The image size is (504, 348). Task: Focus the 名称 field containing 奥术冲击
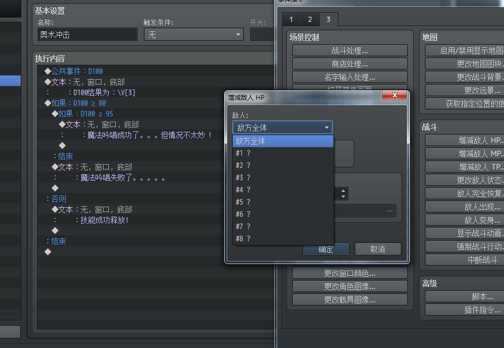[x=88, y=35]
